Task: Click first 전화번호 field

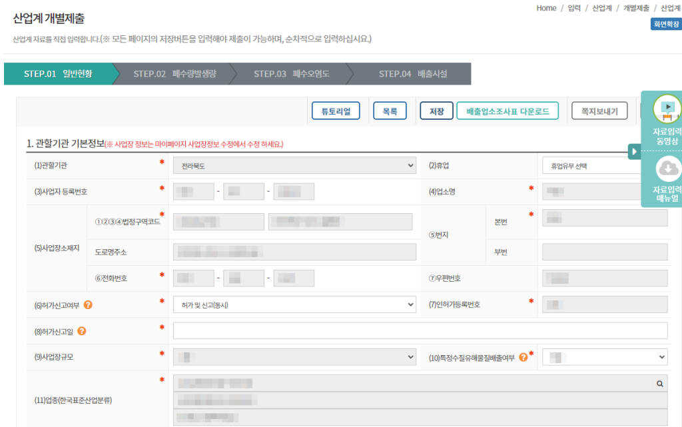Action: pos(194,278)
